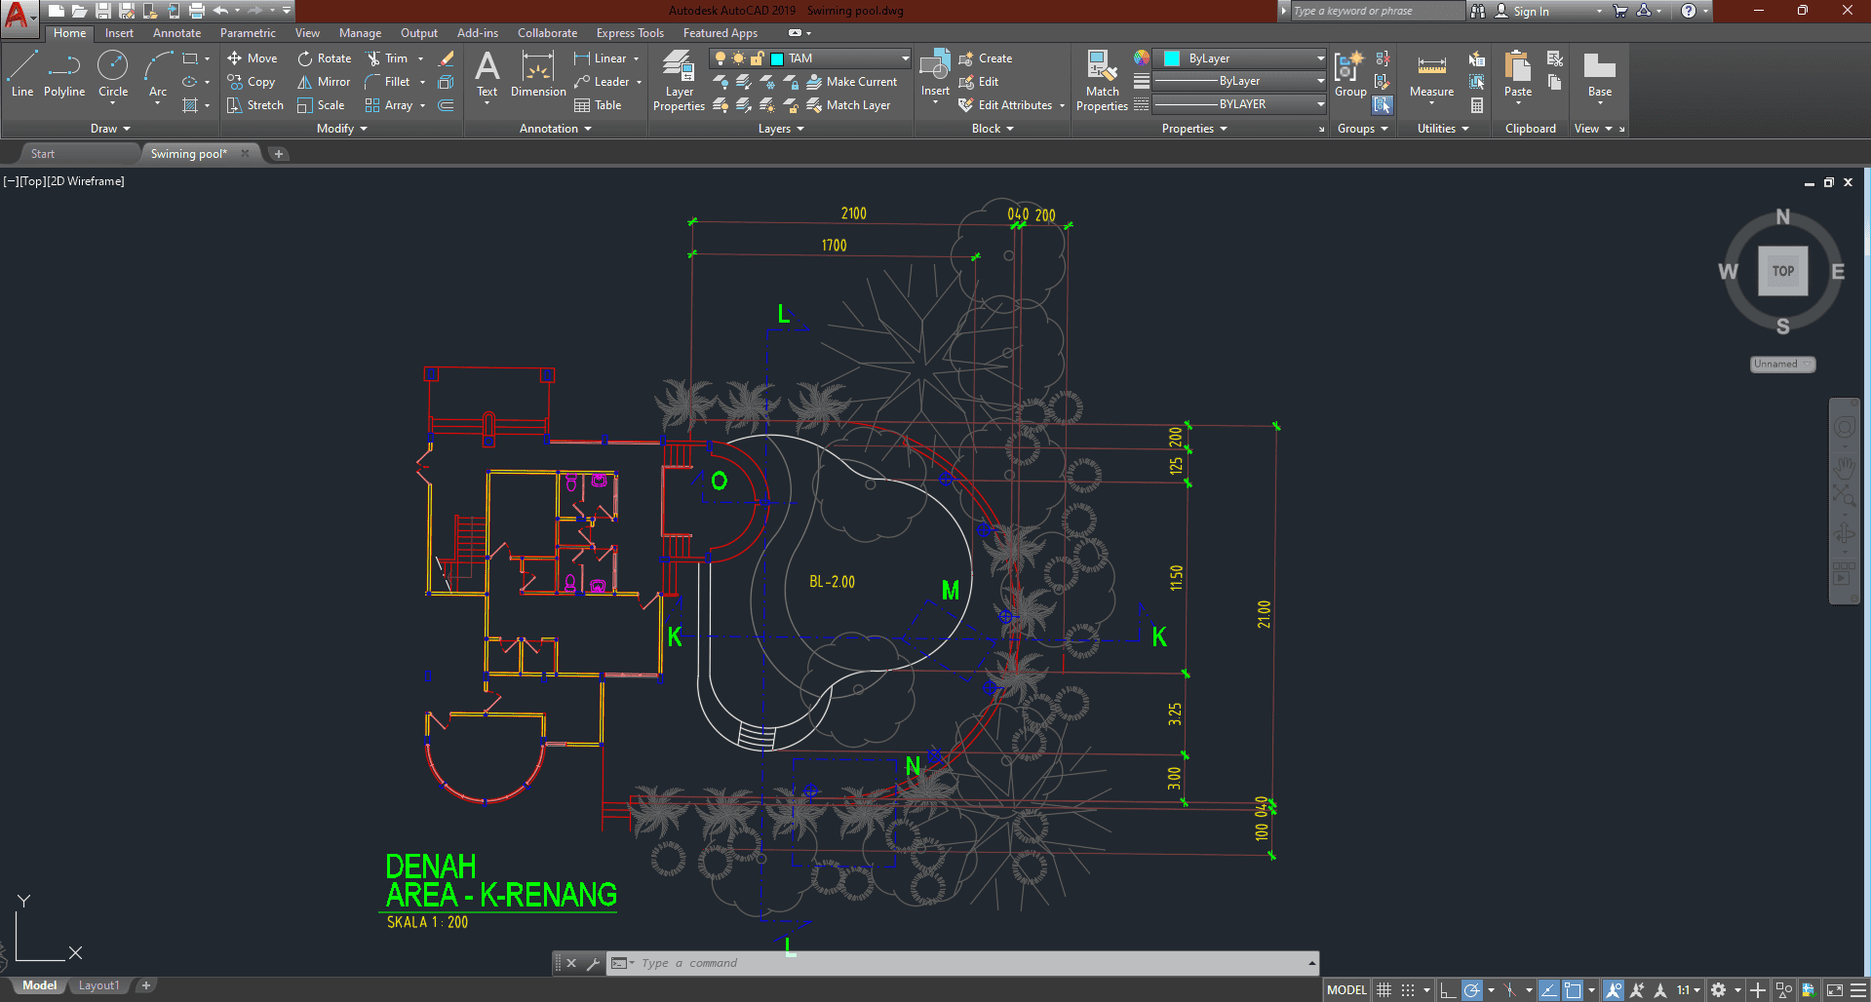Viewport: 1871px width, 1002px height.
Task: Toggle the drawing grid display
Action: point(1384,990)
